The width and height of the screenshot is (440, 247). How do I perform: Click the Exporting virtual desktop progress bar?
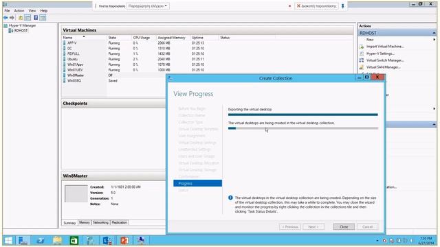[x=303, y=115]
